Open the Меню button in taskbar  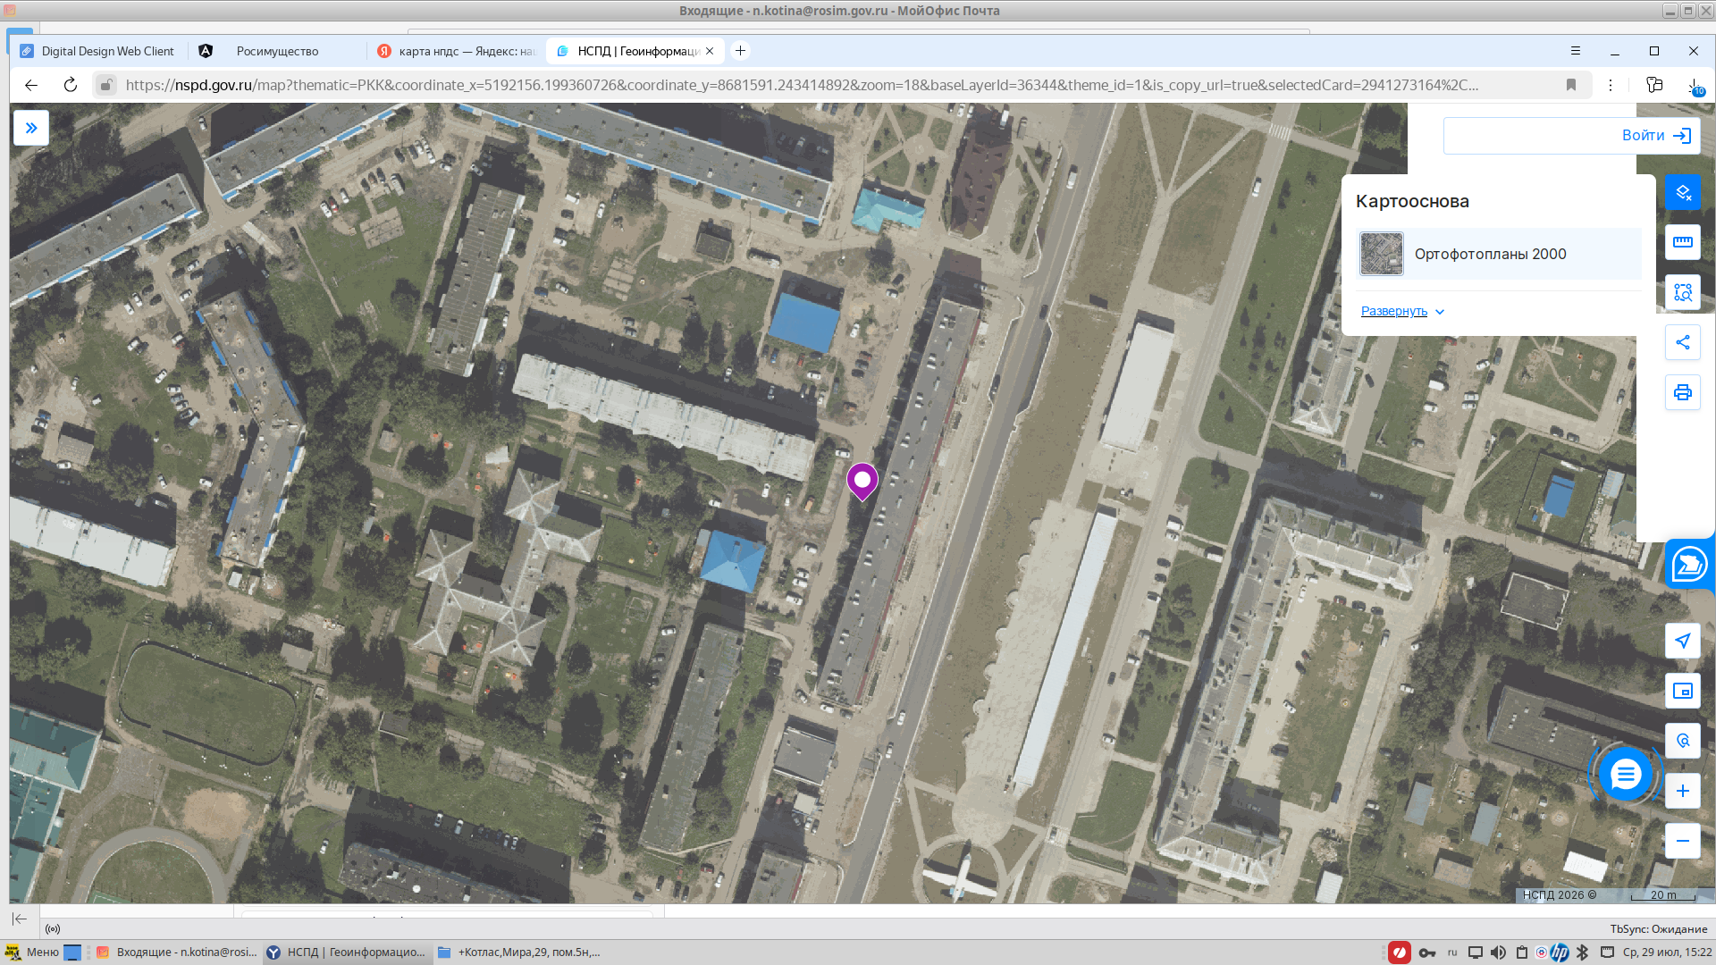[32, 952]
